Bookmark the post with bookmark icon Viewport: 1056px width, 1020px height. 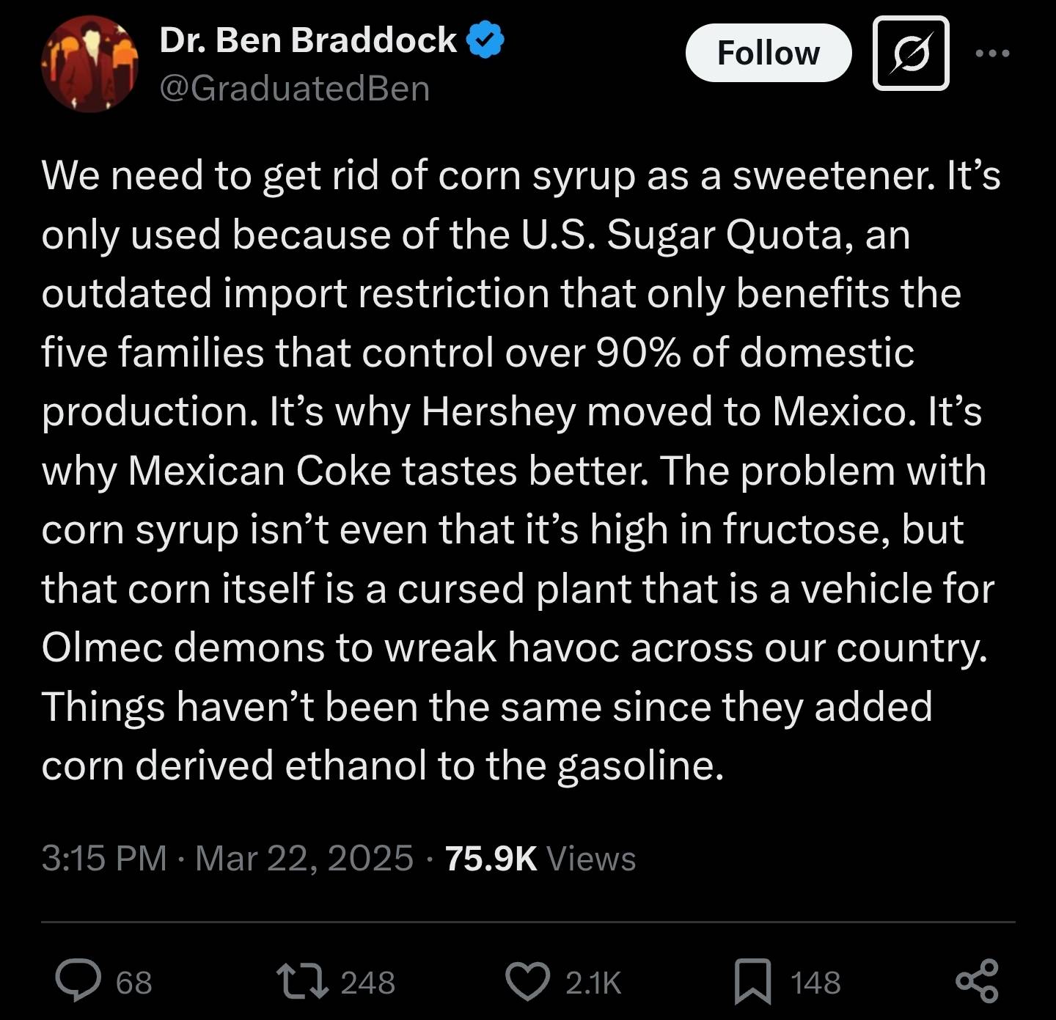752,981
